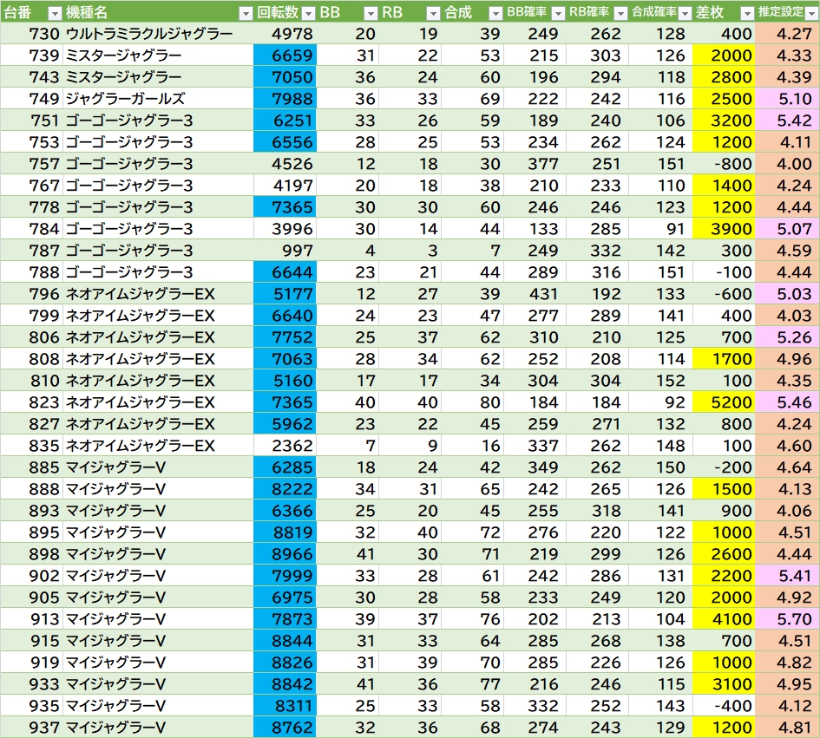Select machine number 937 cell
The width and height of the screenshot is (820, 738).
[x=43, y=728]
